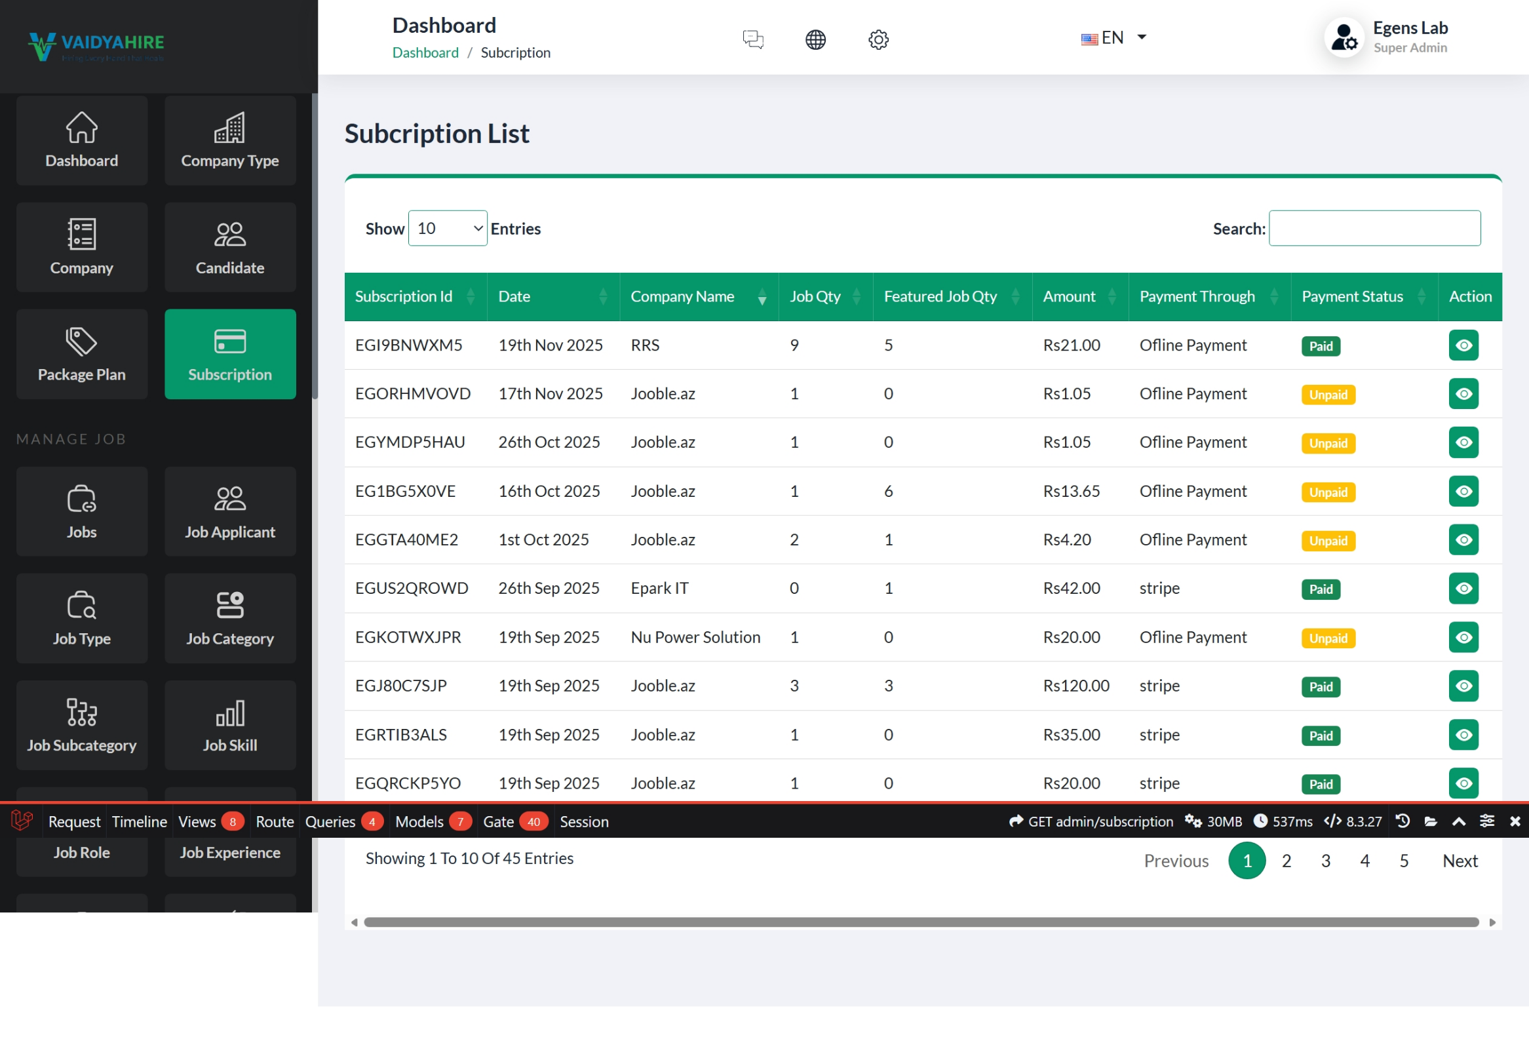
Task: Open the Queries tab in debugbar
Action: (x=330, y=821)
